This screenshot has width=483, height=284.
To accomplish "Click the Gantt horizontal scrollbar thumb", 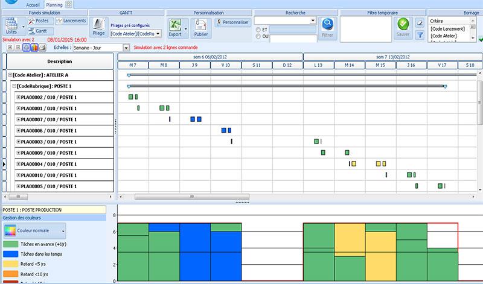I will 192,197.
